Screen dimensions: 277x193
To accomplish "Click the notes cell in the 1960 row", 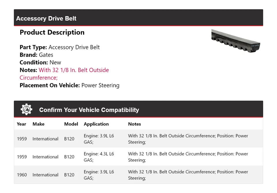I will pyautogui.click(x=188, y=175).
